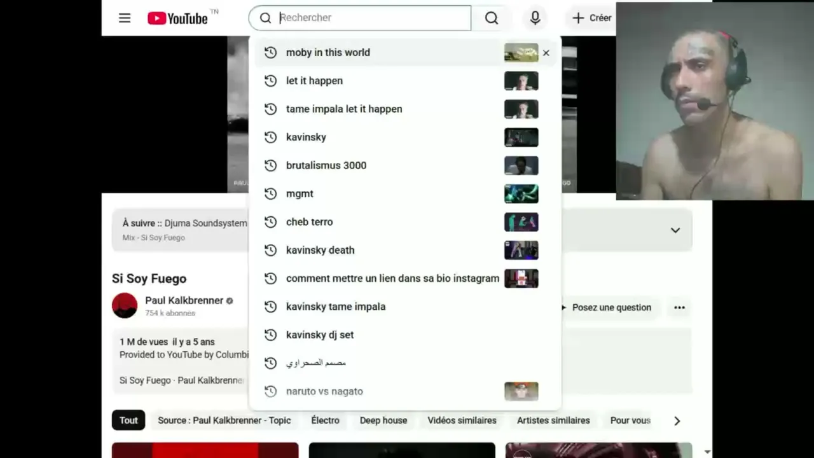
Task: Choose the Instagram bio link suggestion
Action: (x=407, y=278)
